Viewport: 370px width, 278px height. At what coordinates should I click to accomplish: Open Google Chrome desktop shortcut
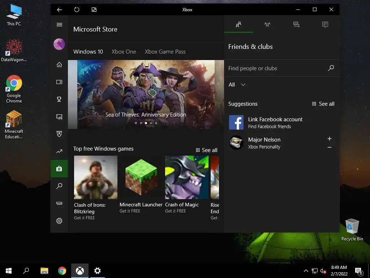tap(14, 89)
